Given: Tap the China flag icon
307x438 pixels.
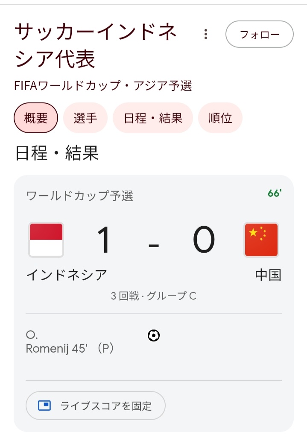Looking at the screenshot, I should pos(261,239).
